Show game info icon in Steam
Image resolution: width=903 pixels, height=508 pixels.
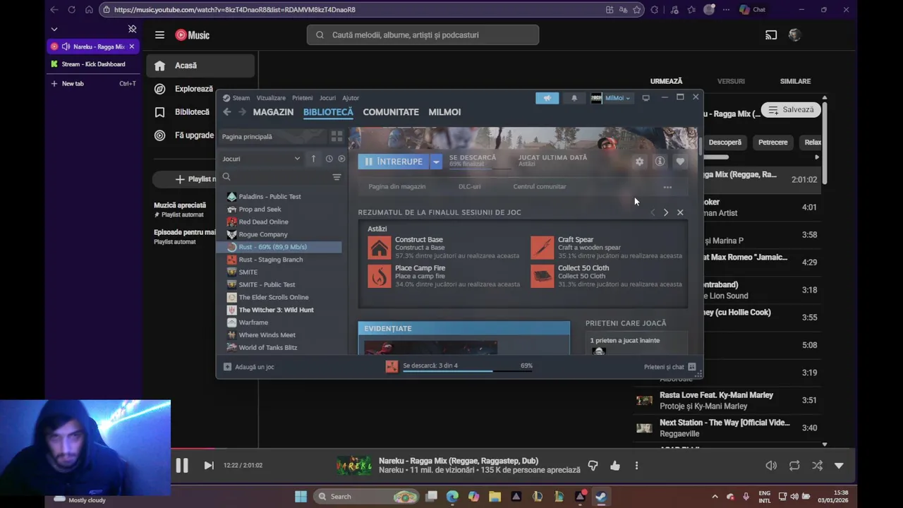point(660,162)
